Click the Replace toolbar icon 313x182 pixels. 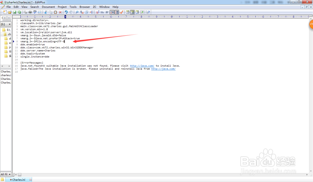click(x=82, y=12)
